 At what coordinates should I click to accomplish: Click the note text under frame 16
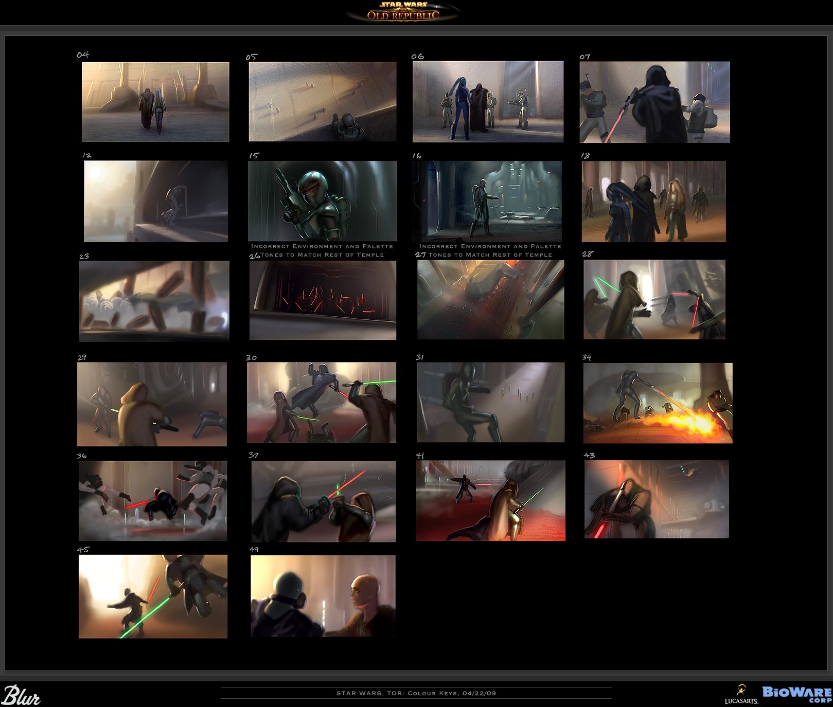(x=490, y=250)
